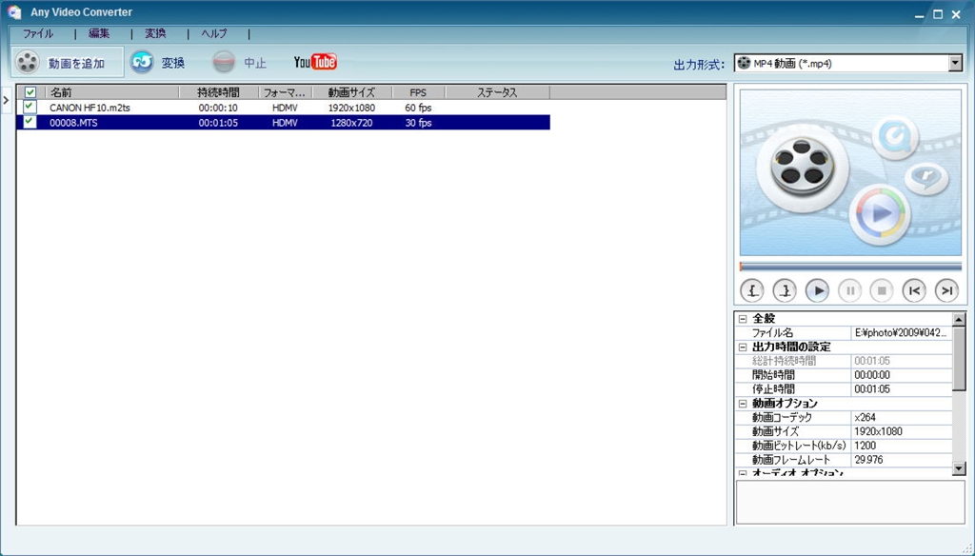Click the Add Video film reel button
The height and width of the screenshot is (556, 975).
[x=68, y=62]
